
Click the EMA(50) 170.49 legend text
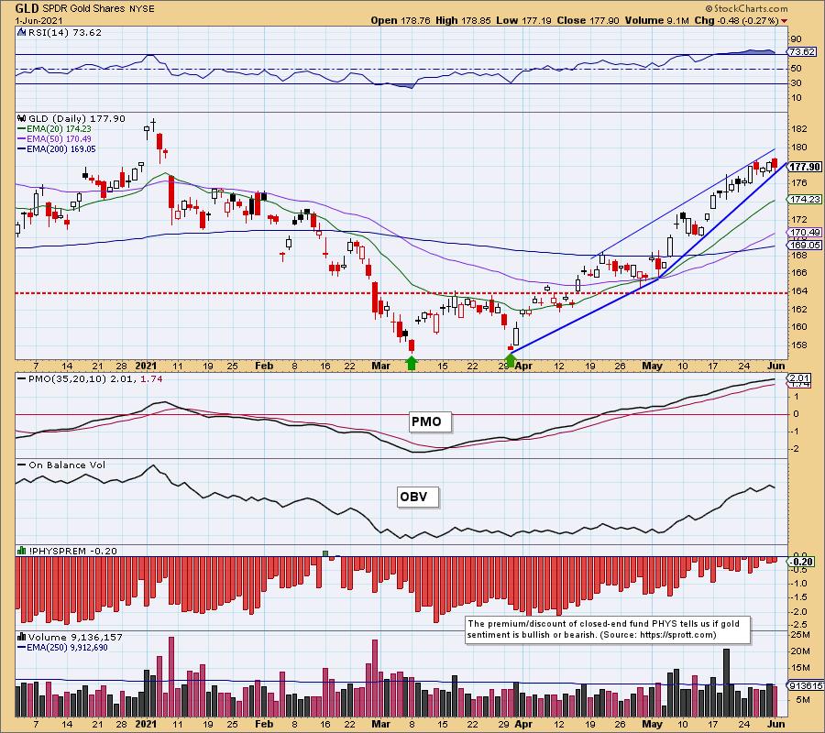coord(59,139)
